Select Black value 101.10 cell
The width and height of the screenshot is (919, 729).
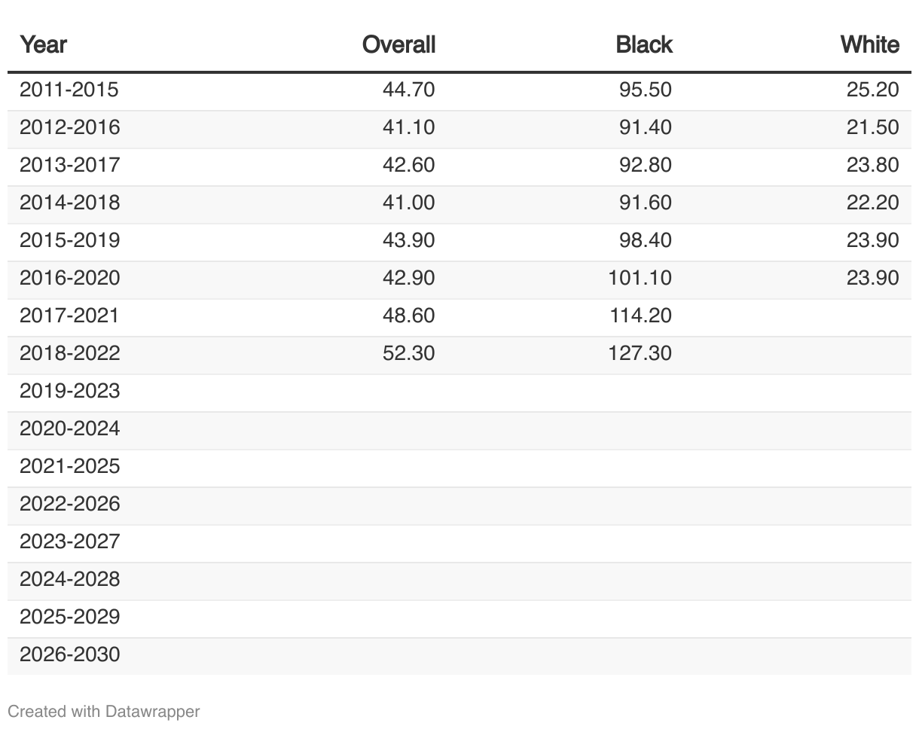pyautogui.click(x=640, y=279)
